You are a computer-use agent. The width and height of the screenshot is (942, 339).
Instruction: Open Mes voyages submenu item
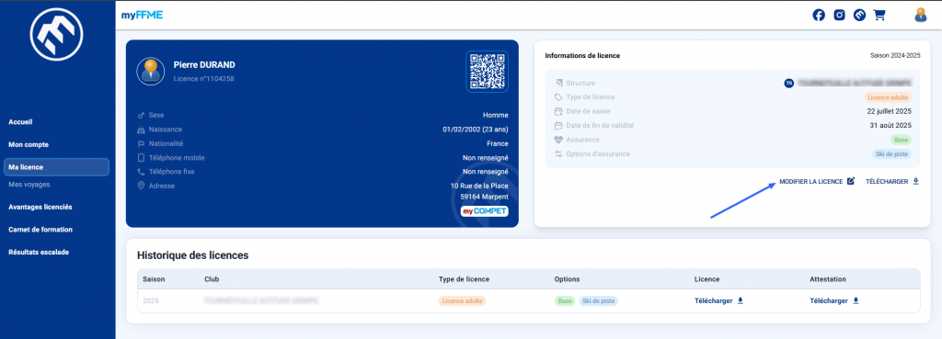pos(29,185)
